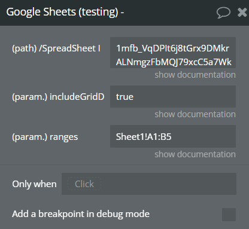Show documentation for SpreadSheet ID
Screen dimensions: 249x229
coord(195,75)
